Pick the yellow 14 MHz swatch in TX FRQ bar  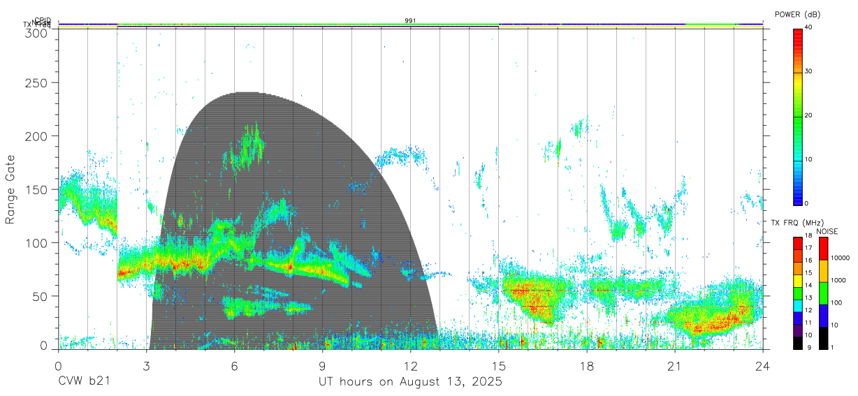(x=797, y=279)
